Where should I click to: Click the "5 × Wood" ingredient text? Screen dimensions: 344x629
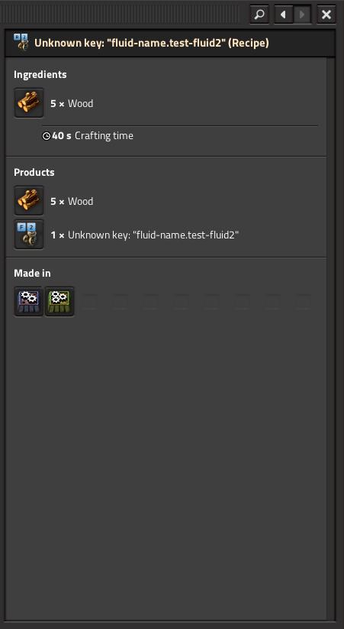point(72,103)
